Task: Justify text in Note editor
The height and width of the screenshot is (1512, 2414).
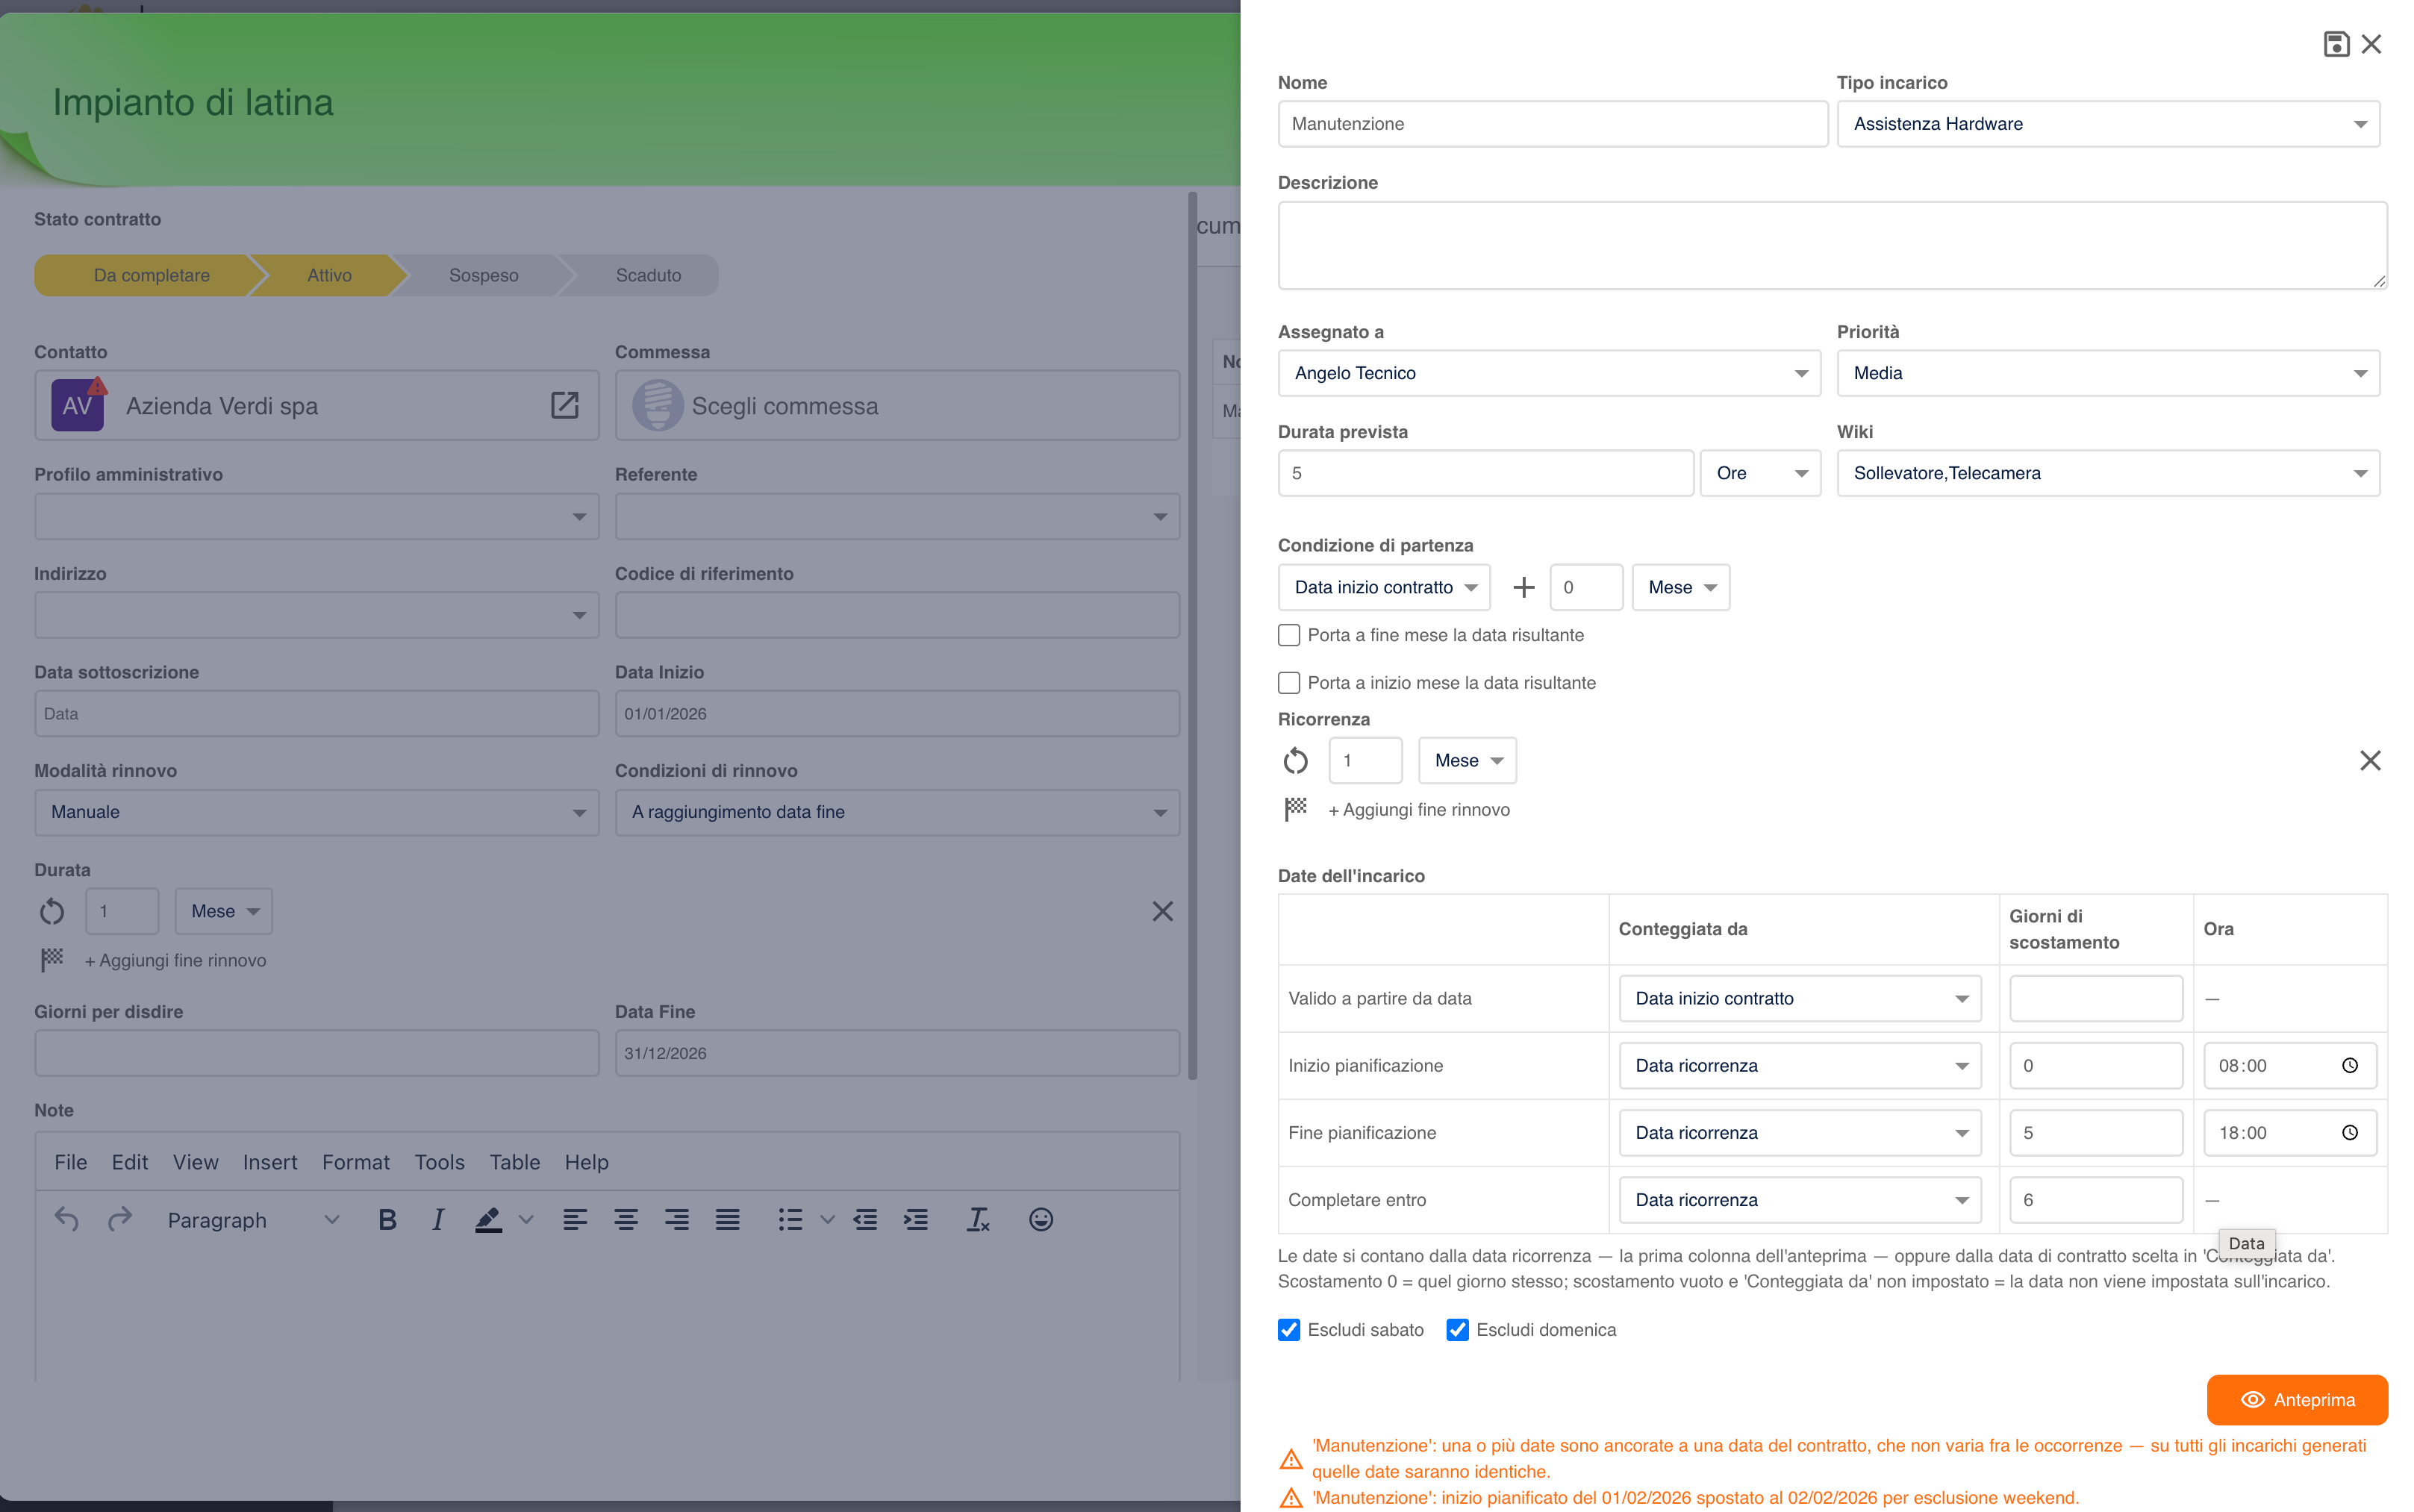Action: coord(728,1219)
